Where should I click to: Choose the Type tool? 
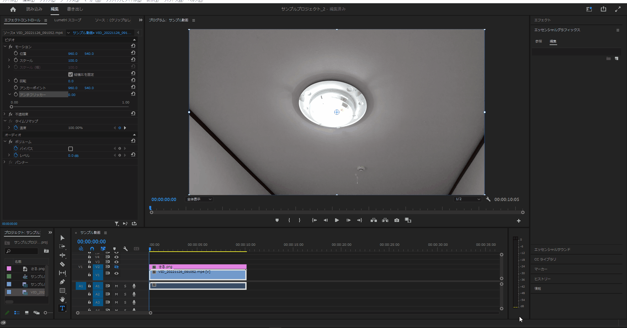click(62, 308)
